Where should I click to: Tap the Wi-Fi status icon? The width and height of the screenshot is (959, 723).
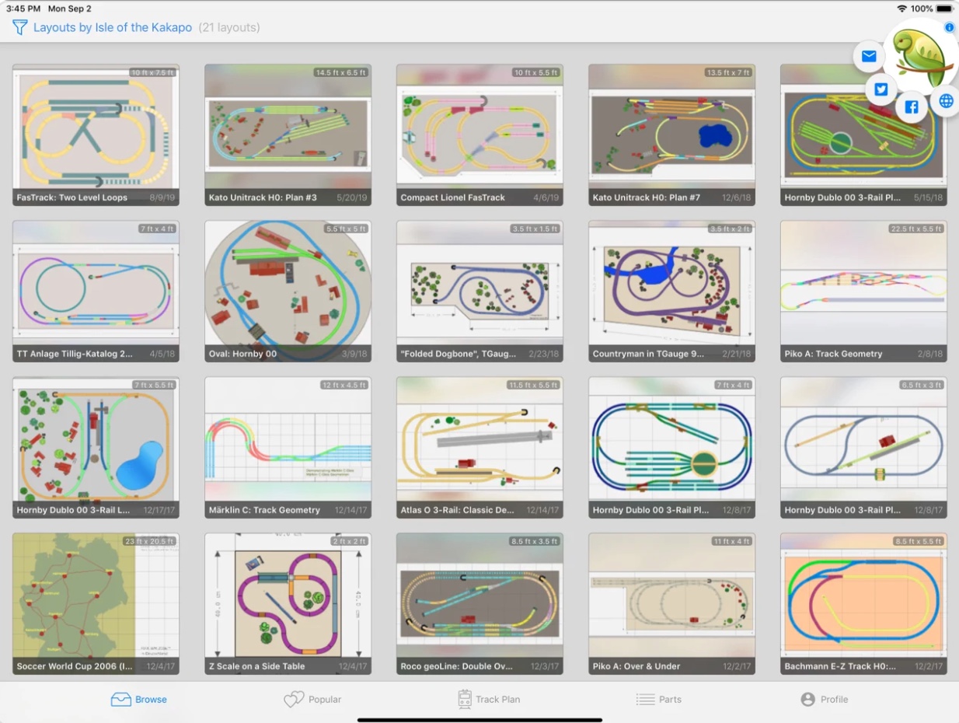(x=901, y=9)
